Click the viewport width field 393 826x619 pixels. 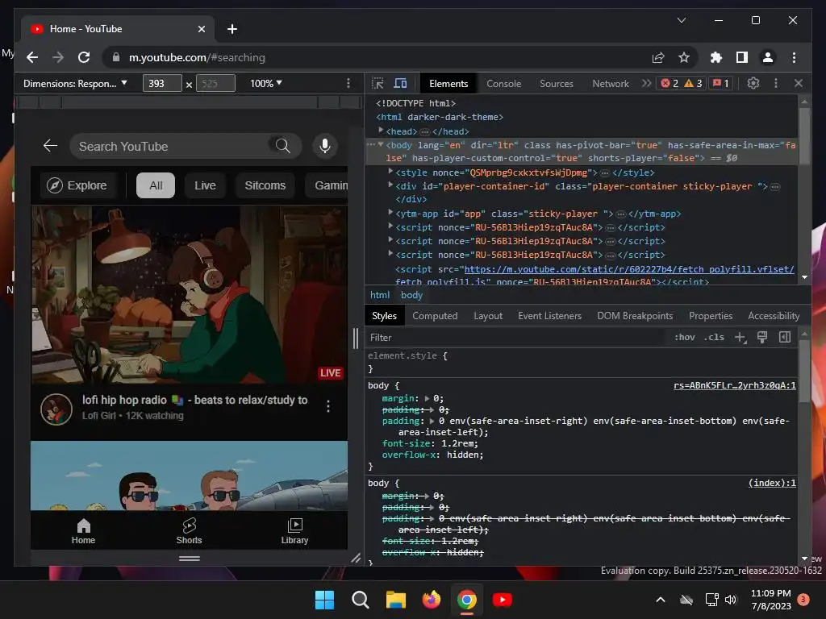[x=161, y=83]
